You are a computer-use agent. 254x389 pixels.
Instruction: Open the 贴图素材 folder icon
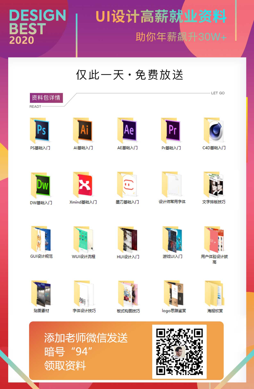click(41, 293)
